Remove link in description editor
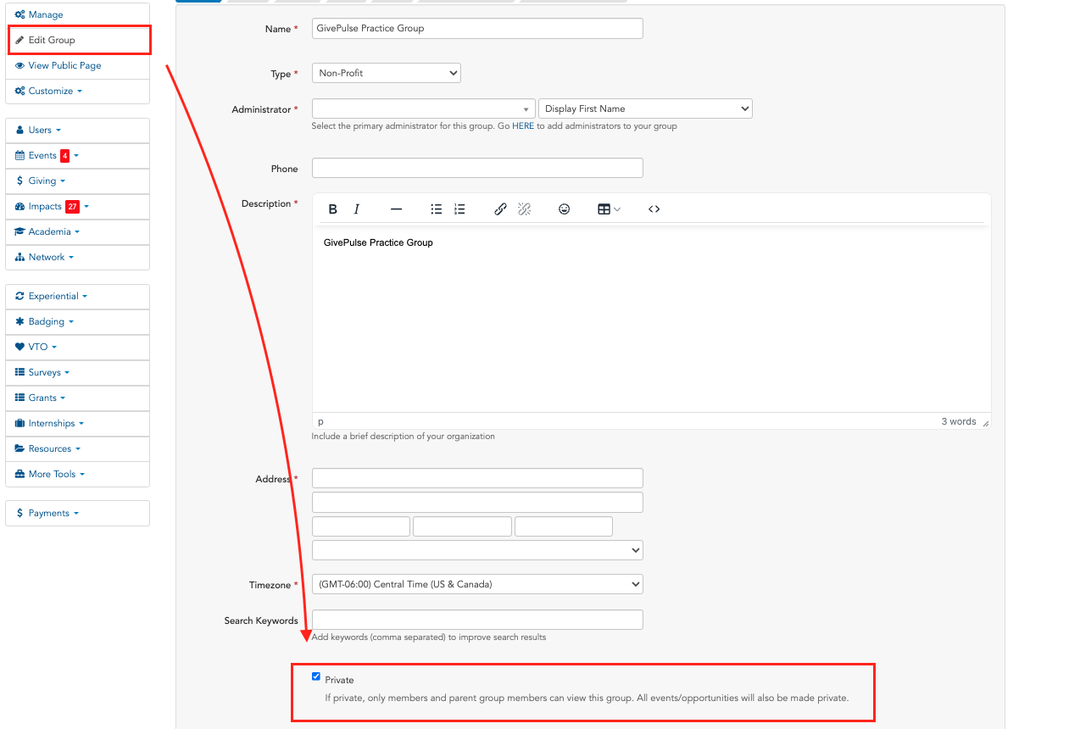The image size is (1080, 729). pos(524,209)
